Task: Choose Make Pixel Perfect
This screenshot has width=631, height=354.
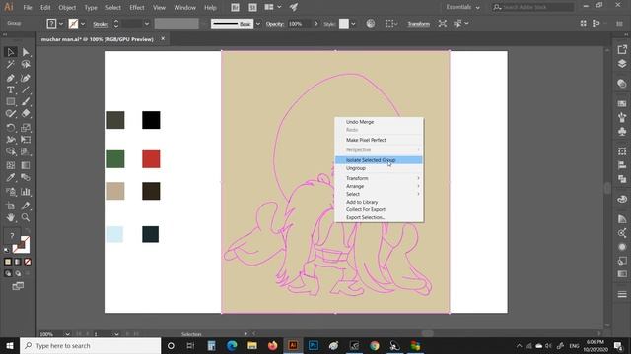Action: coord(379,140)
